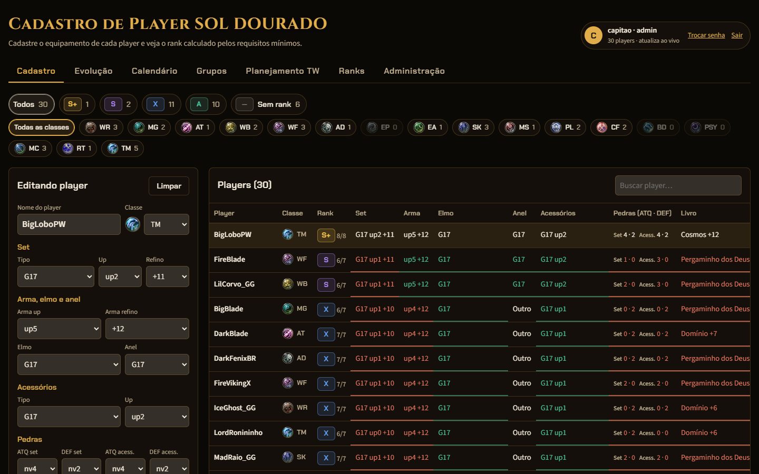Click the WF class icon chip
The image size is (759, 474).
pos(289,127)
